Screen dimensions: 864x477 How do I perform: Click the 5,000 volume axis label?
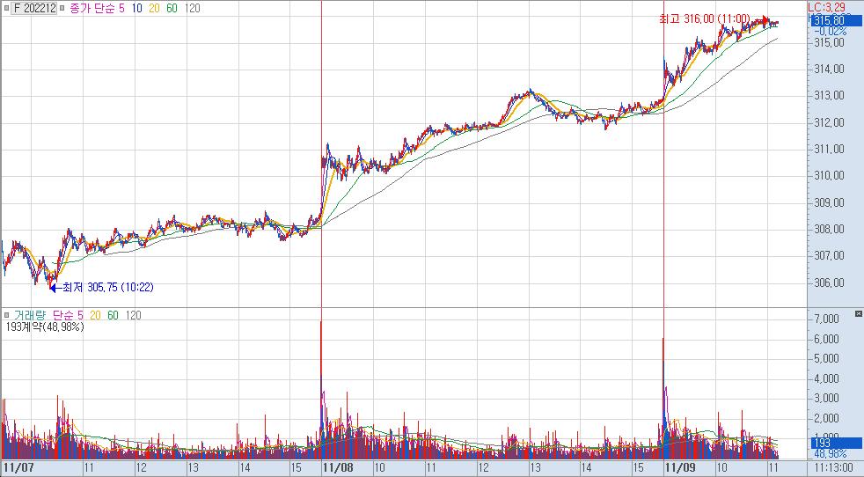tap(826, 358)
